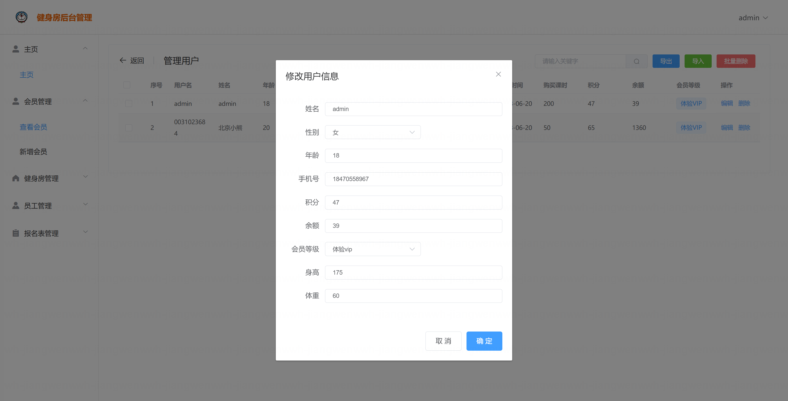Check the row 2 北京小熊 checkbox

(x=129, y=127)
